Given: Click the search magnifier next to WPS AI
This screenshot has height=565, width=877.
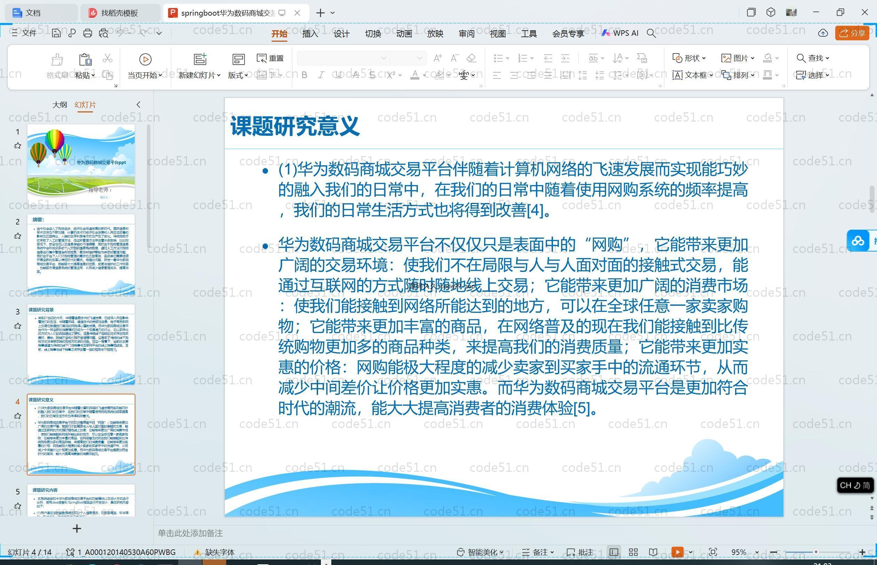Looking at the screenshot, I should (651, 33).
